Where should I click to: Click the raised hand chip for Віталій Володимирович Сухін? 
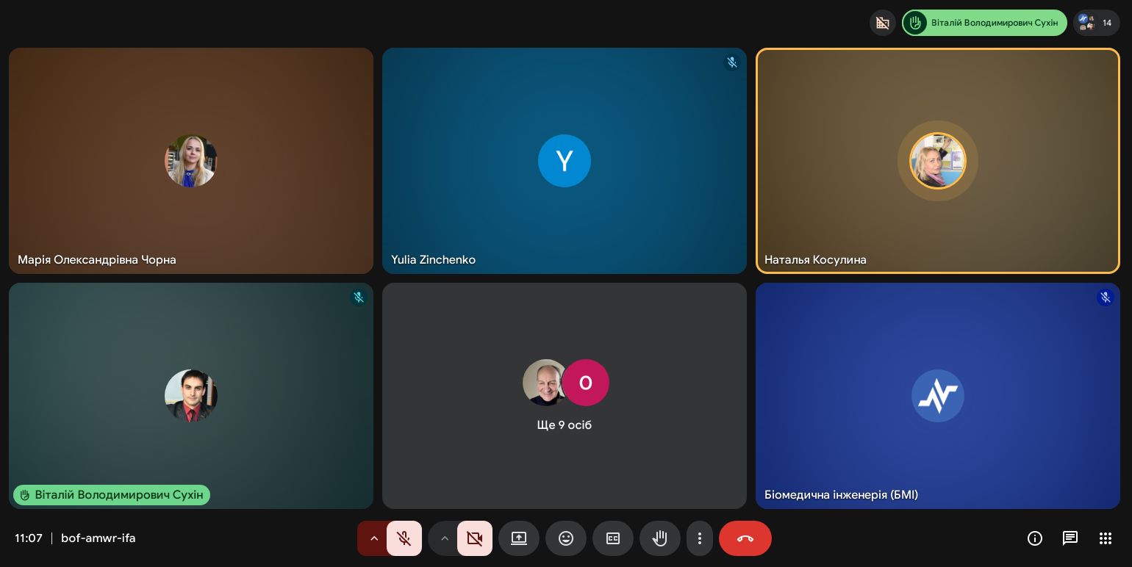(x=984, y=23)
